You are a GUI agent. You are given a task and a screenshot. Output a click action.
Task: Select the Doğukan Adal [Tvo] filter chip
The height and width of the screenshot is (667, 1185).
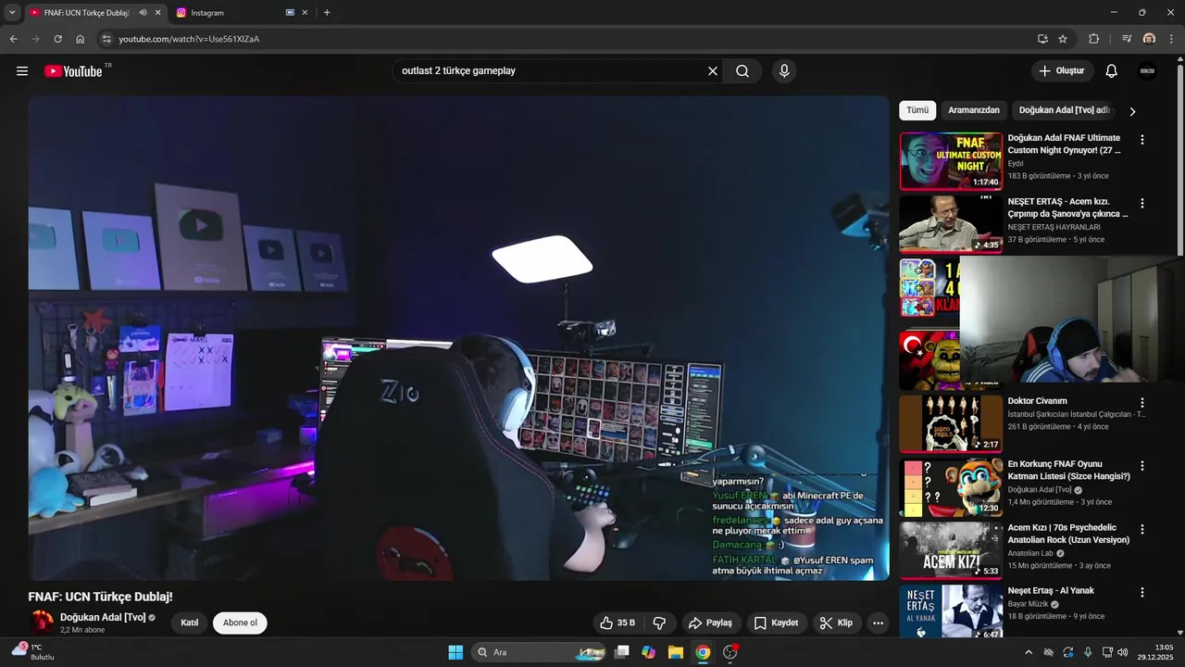point(1065,110)
